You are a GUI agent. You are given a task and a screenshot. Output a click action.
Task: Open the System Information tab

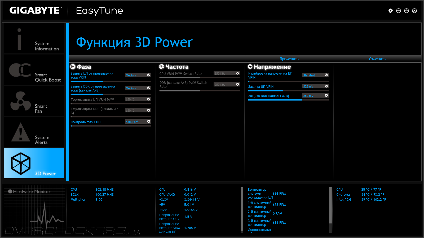[x=34, y=39]
